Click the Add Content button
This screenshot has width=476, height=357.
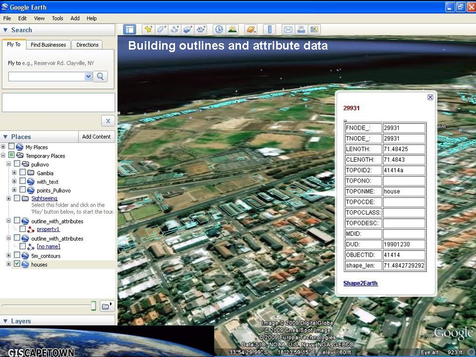(96, 137)
